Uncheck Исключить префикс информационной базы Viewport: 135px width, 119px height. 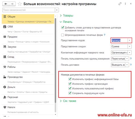(70, 79)
